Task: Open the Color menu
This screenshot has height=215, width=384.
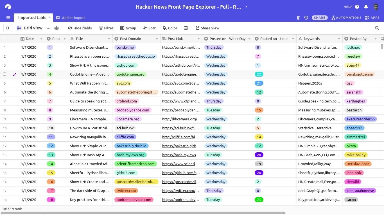Action: tap(170, 28)
